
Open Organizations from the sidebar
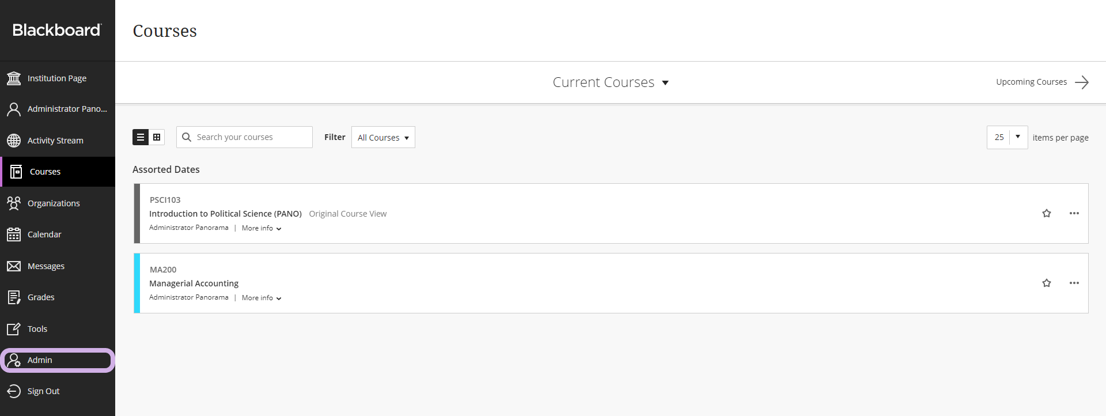point(53,203)
